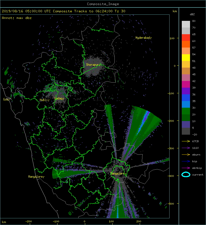Image resolution: width=206 pixels, height=225 pixels.
Task: Click the Composite_Image title text
Action: click(x=103, y=4)
